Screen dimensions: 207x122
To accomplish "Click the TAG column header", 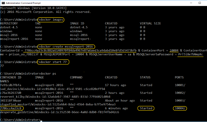I will point(38,24).
